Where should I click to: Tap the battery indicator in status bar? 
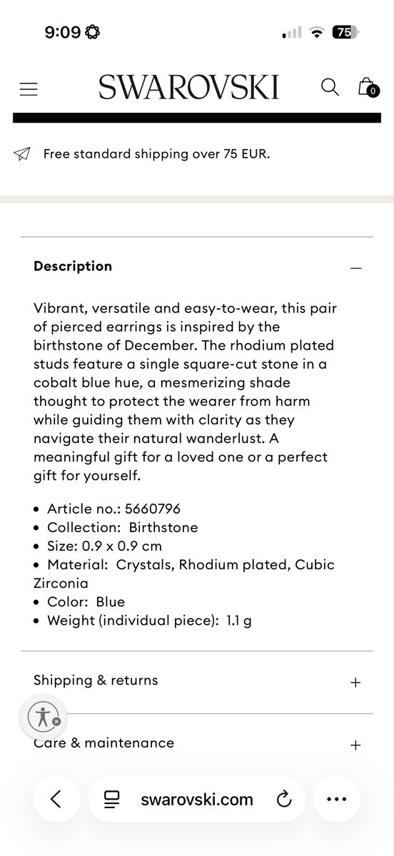[346, 32]
